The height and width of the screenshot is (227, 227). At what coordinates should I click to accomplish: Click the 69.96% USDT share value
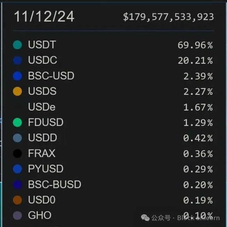tap(195, 45)
